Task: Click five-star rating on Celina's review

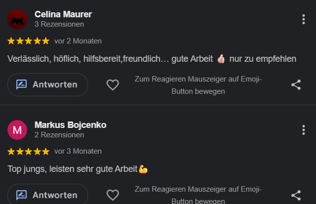Action: point(29,41)
